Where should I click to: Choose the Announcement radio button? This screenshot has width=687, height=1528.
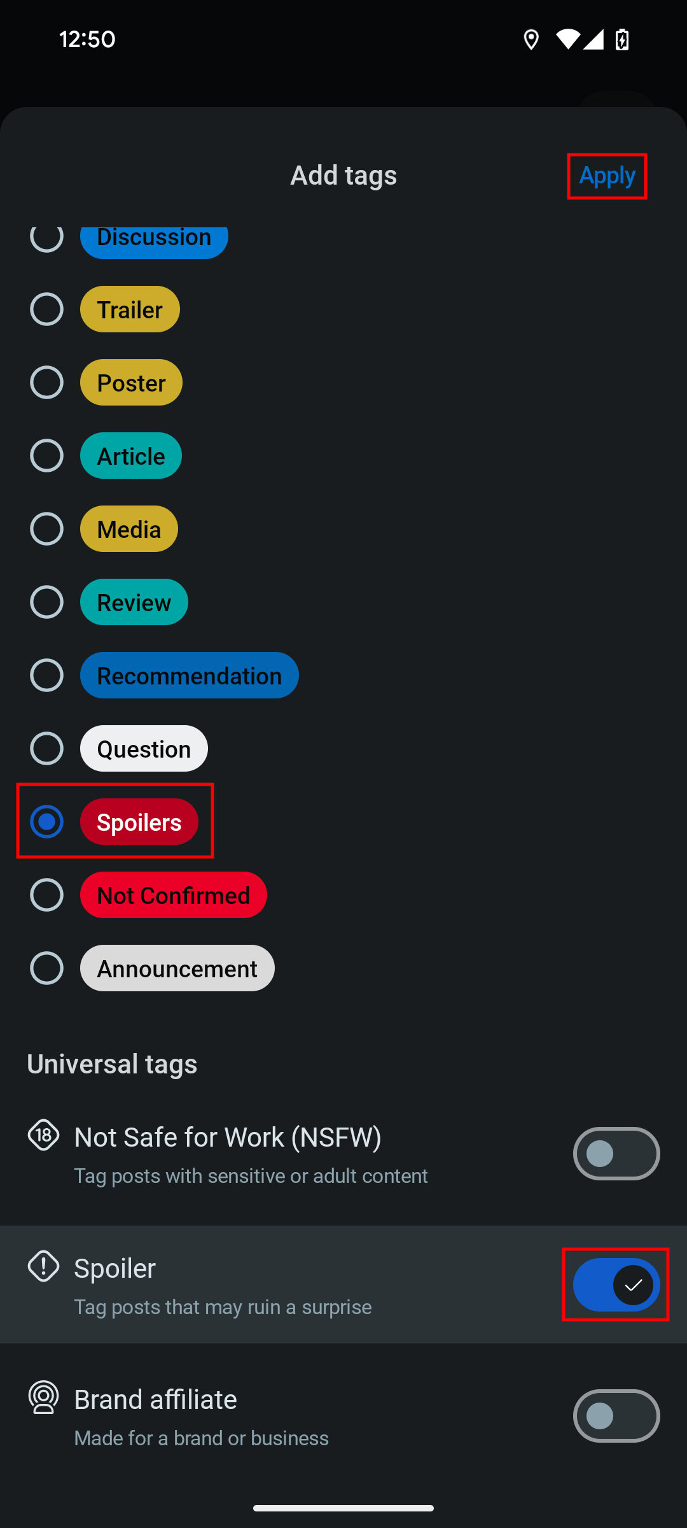pos(46,968)
